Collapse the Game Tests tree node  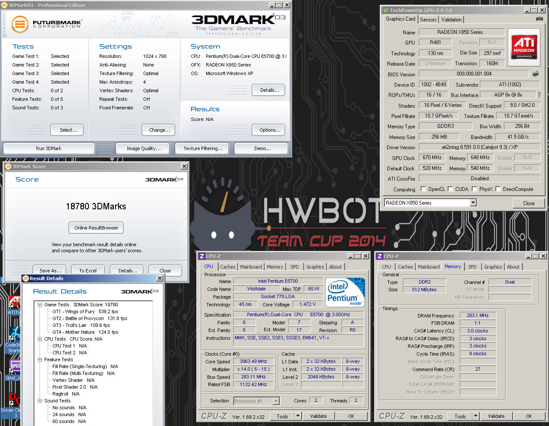(40, 305)
